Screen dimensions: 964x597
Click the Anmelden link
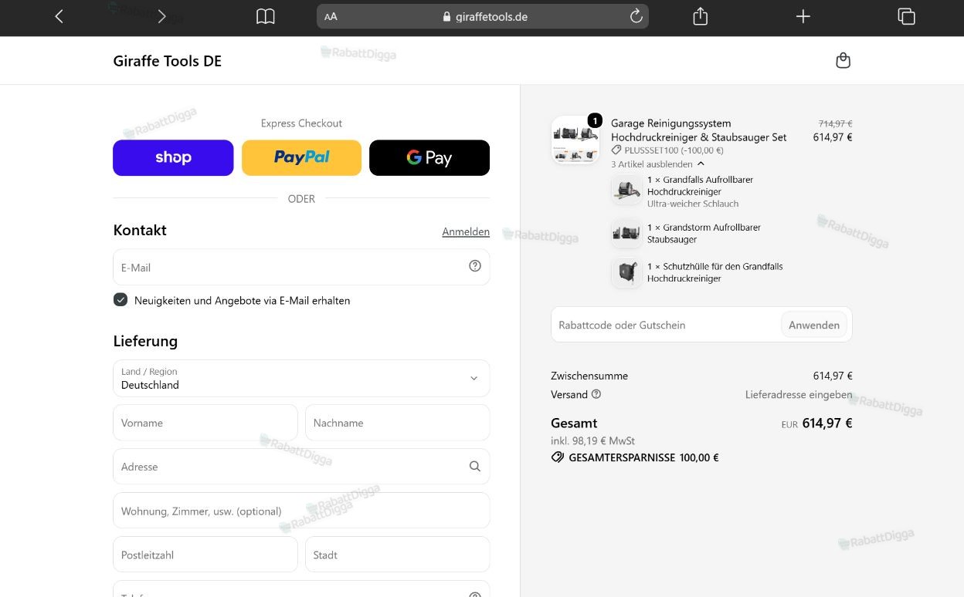coord(466,231)
